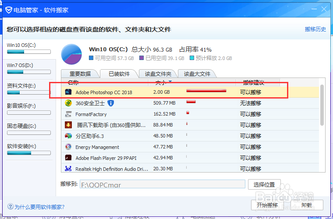Click 可以搬移 in the FormatFactory row
The height and width of the screenshot is (219, 333).
point(251,114)
